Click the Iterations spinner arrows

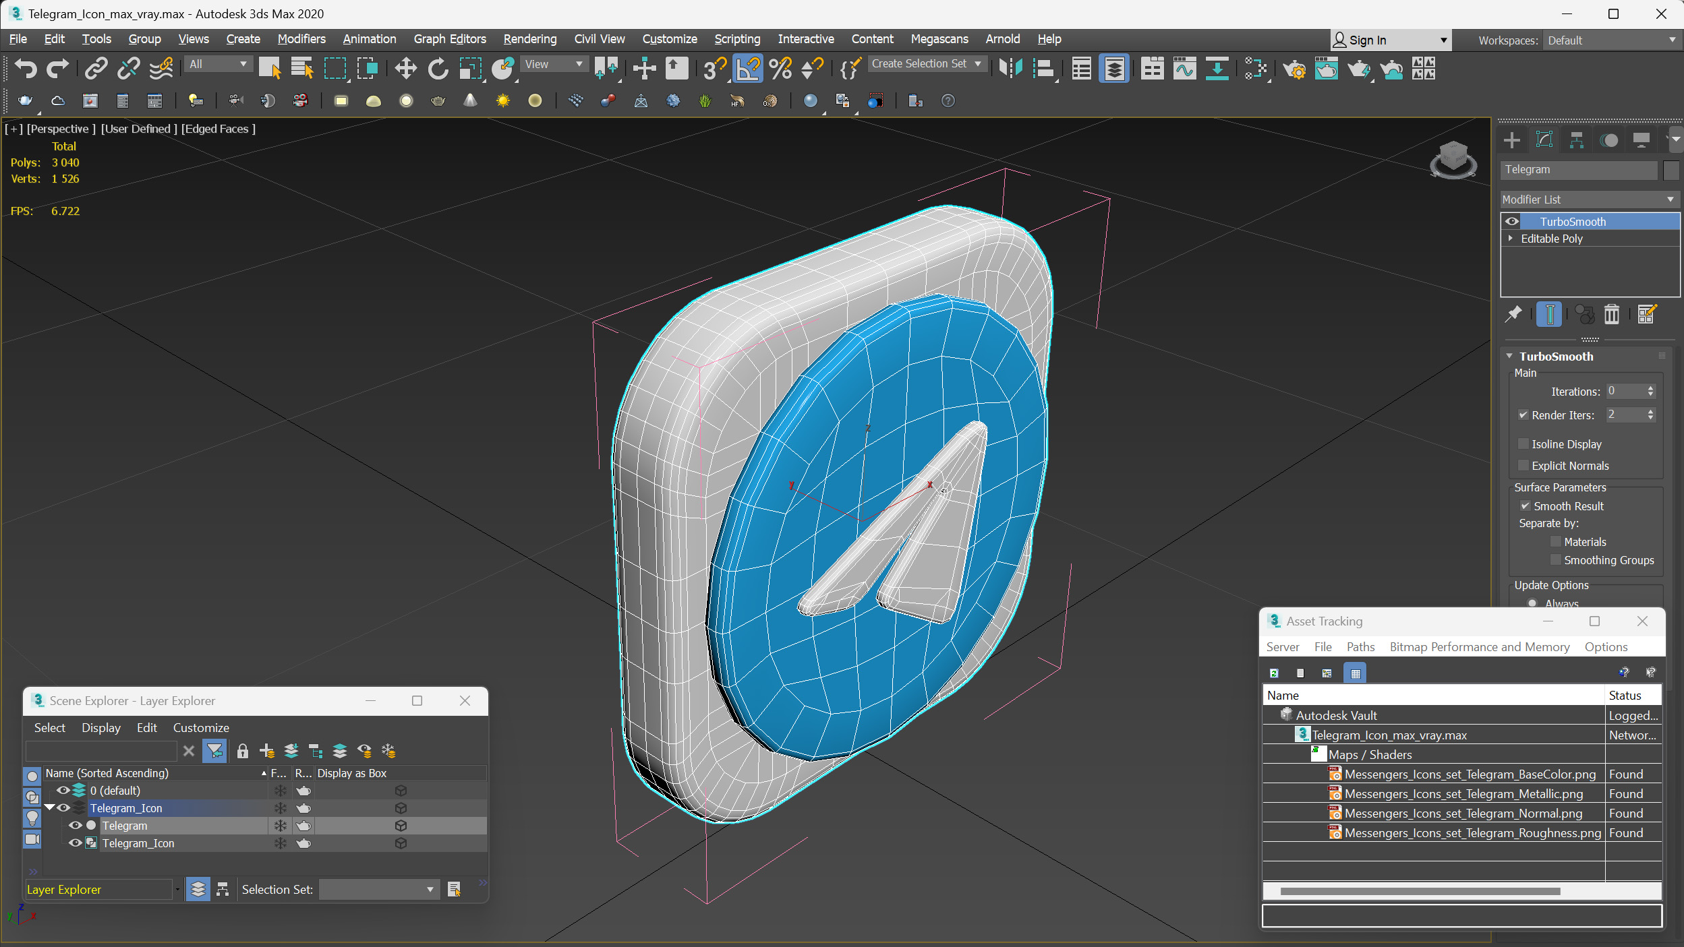tap(1650, 391)
